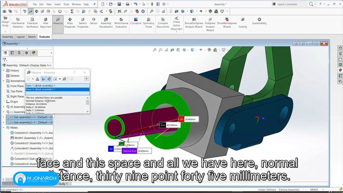Launch Interference Detection
The width and height of the screenshot is (343, 193).
[18, 23]
